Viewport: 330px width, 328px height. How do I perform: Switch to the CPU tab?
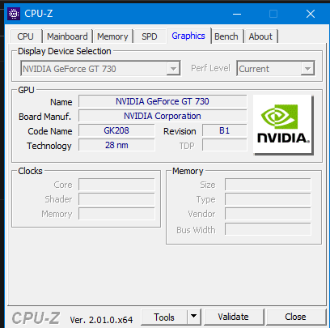coord(25,36)
